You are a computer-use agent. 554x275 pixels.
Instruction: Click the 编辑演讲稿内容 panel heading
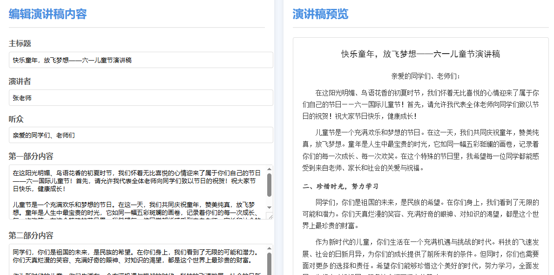click(x=48, y=14)
